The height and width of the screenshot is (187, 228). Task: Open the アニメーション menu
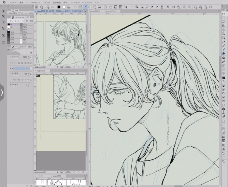pos(33,3)
